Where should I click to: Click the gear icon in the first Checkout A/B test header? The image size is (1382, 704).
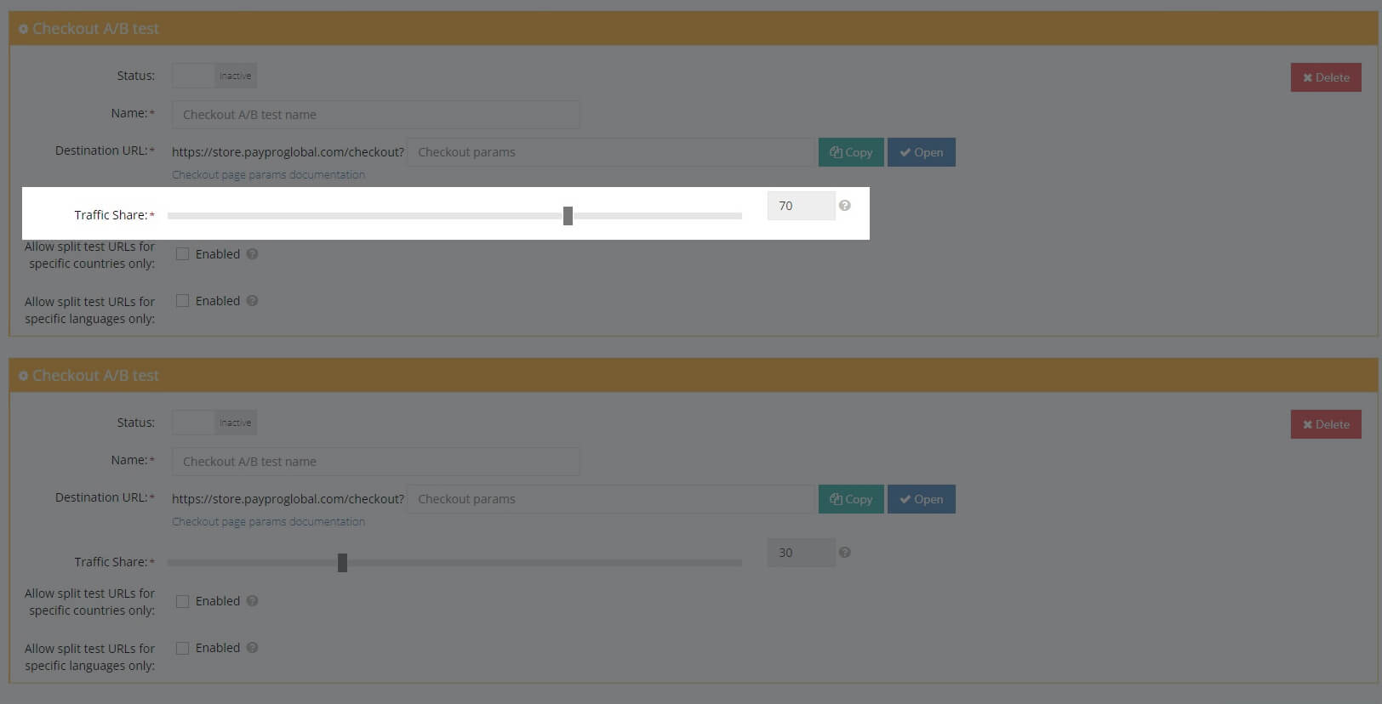click(x=23, y=29)
